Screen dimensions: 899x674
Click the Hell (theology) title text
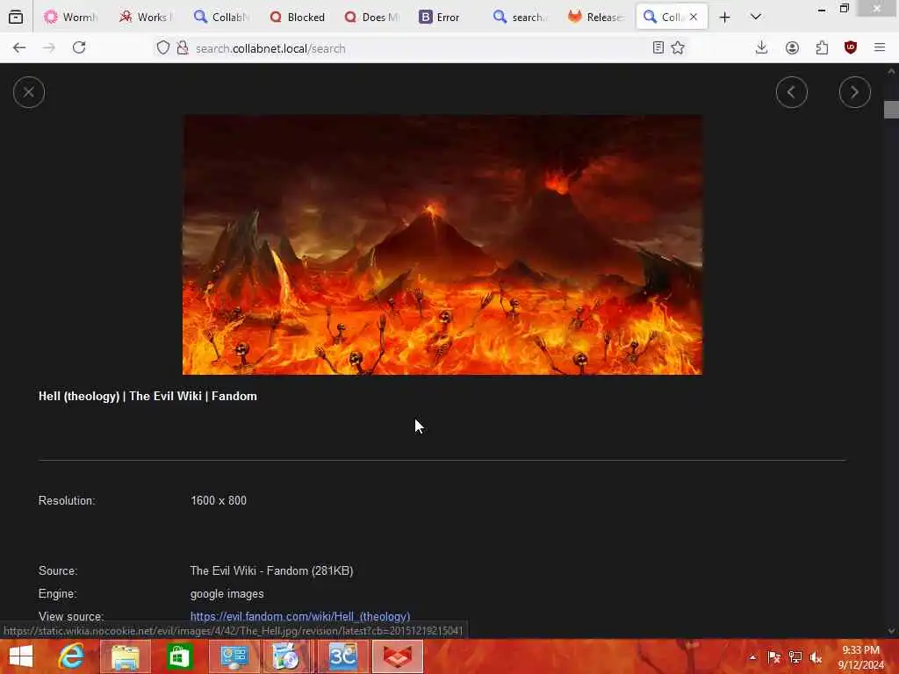147,396
